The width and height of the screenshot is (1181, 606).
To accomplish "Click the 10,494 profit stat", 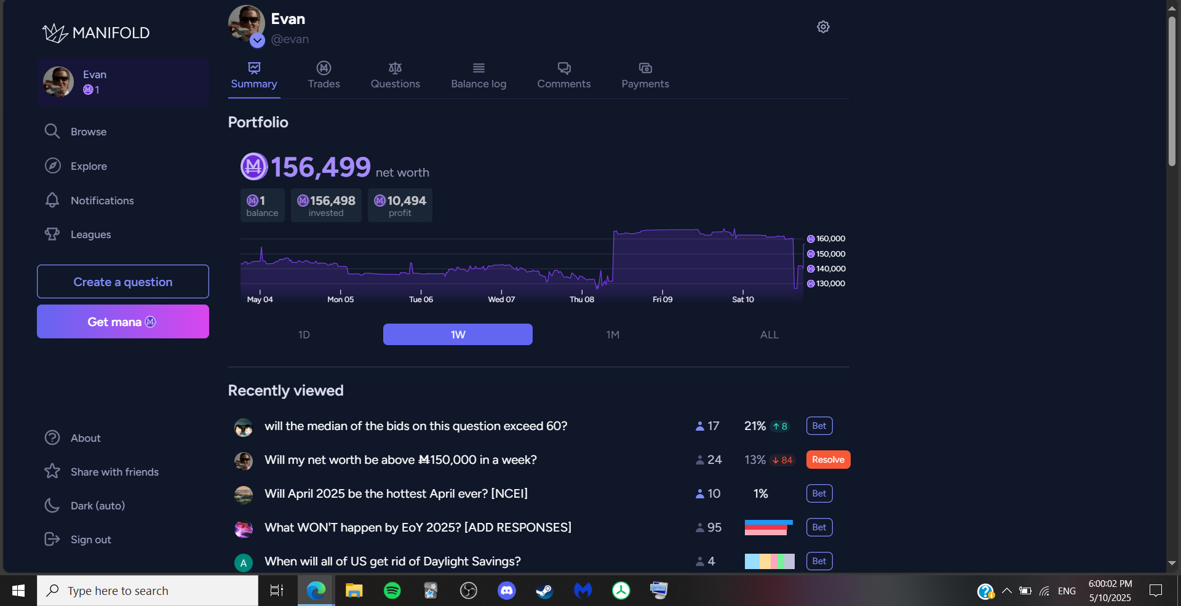I will tap(400, 205).
